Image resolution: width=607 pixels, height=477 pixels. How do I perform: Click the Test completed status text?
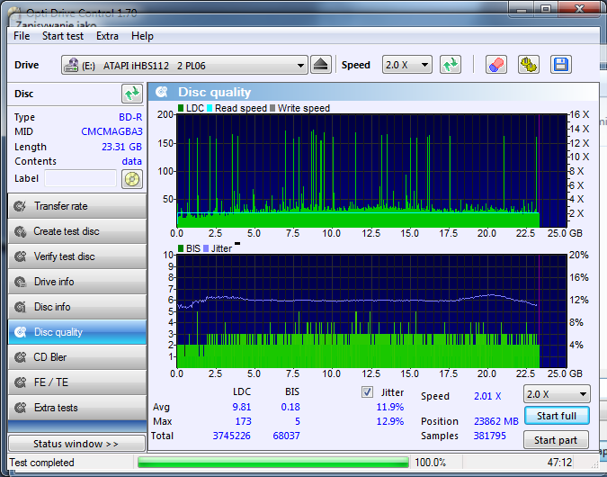41,463
